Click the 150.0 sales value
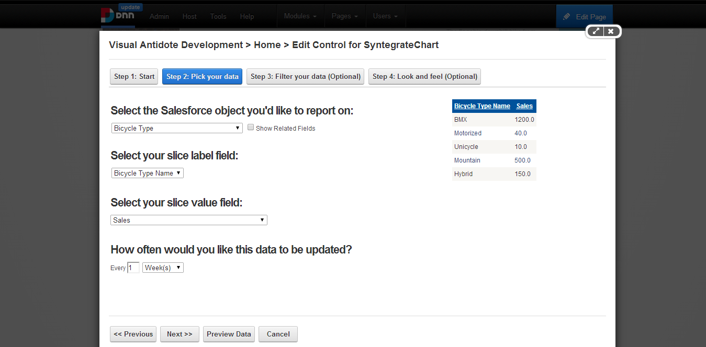 pos(522,174)
